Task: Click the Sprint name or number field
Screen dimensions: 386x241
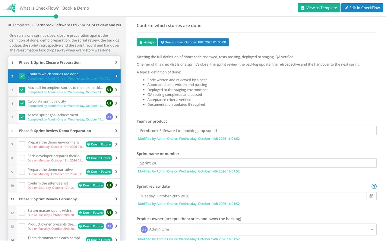Action: click(x=257, y=163)
